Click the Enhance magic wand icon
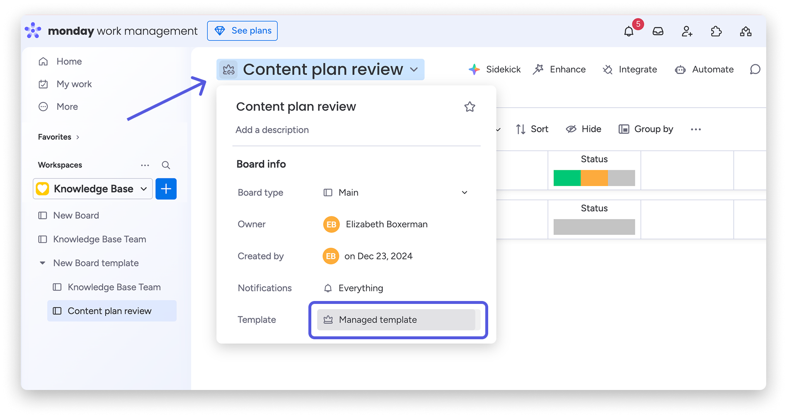The image size is (787, 417). [539, 69]
